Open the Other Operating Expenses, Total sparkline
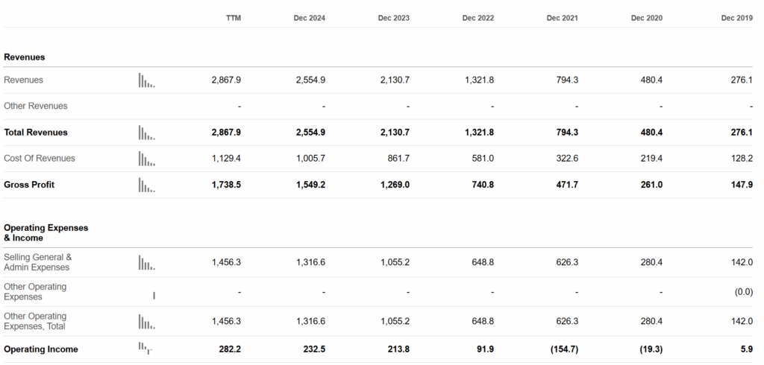Image resolution: width=764 pixels, height=365 pixels. click(147, 322)
